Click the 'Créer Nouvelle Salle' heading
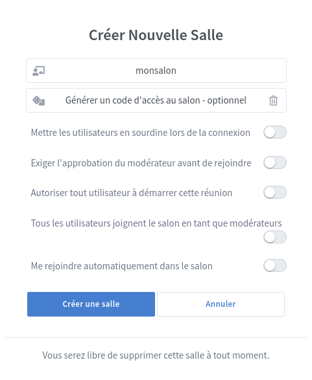This screenshot has width=312, height=380. pyautogui.click(x=156, y=35)
